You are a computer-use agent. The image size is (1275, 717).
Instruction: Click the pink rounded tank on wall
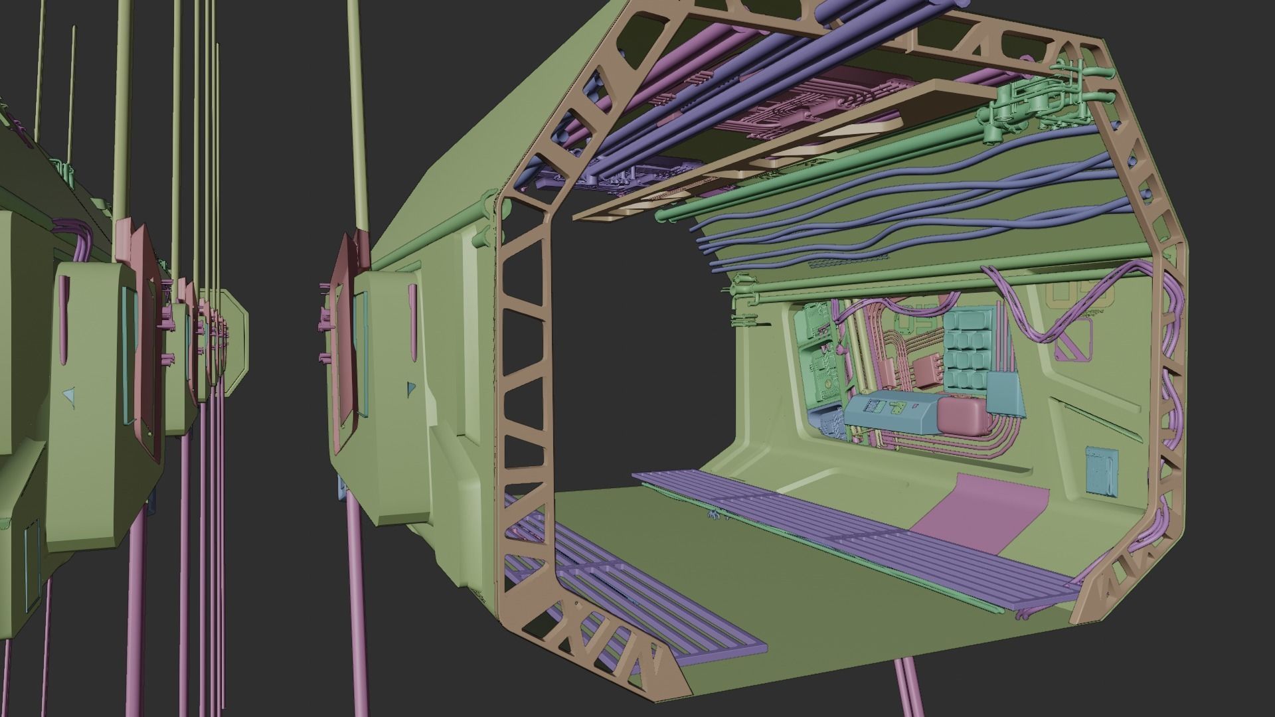[961, 415]
